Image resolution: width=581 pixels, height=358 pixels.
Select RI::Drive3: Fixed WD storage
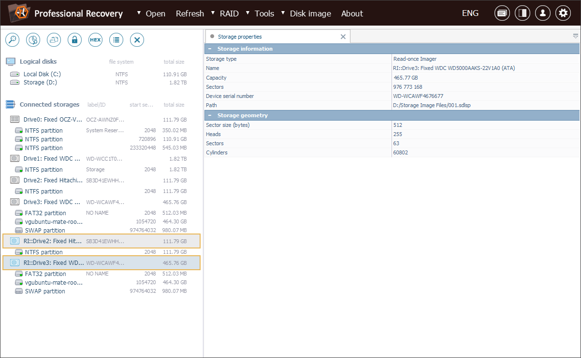point(102,263)
